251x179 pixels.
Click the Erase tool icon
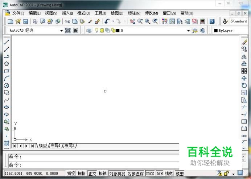(244, 42)
